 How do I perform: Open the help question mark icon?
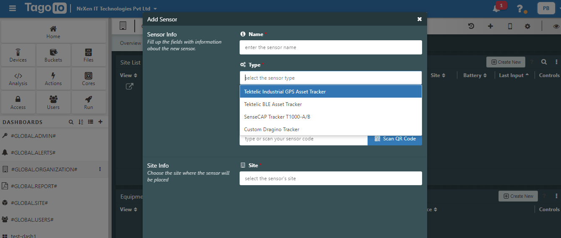click(x=520, y=8)
